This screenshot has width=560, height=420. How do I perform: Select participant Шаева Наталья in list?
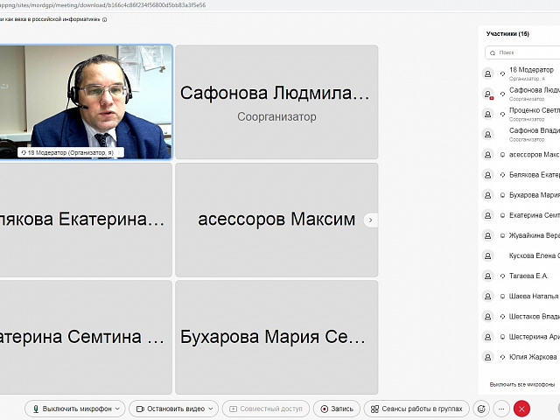pos(533,296)
